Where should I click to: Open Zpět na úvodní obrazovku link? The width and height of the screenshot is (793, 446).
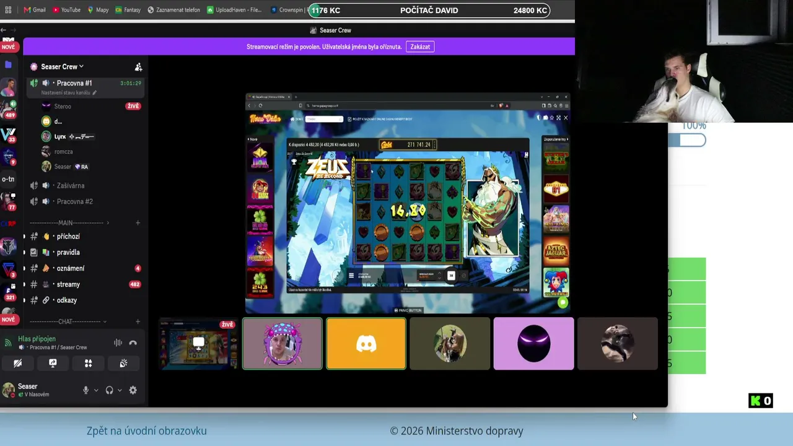pyautogui.click(x=147, y=431)
